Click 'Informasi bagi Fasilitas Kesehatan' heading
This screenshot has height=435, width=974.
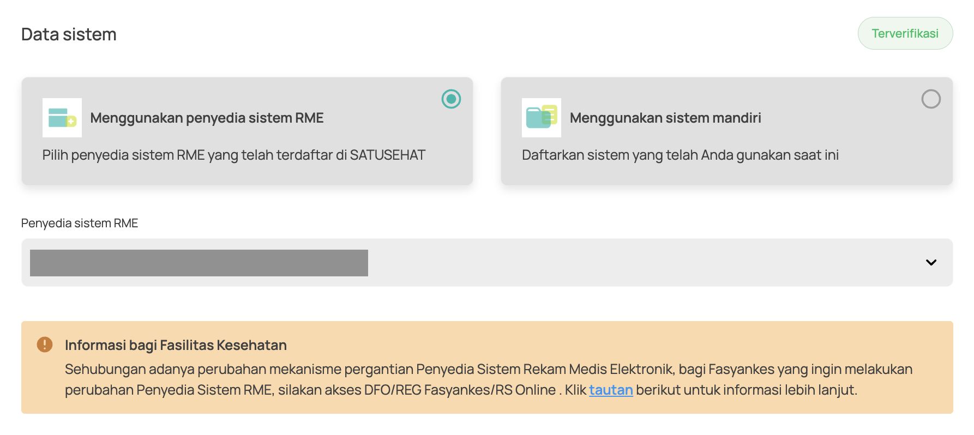pos(176,345)
